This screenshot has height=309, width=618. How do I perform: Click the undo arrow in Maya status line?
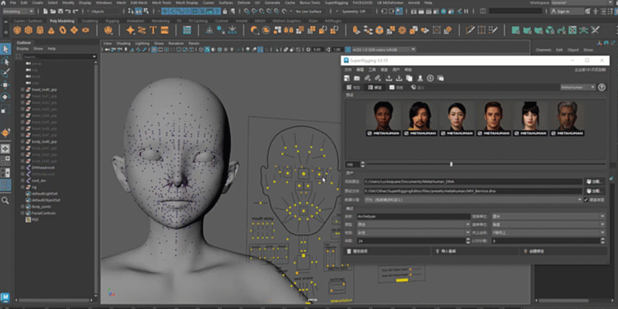67,11
